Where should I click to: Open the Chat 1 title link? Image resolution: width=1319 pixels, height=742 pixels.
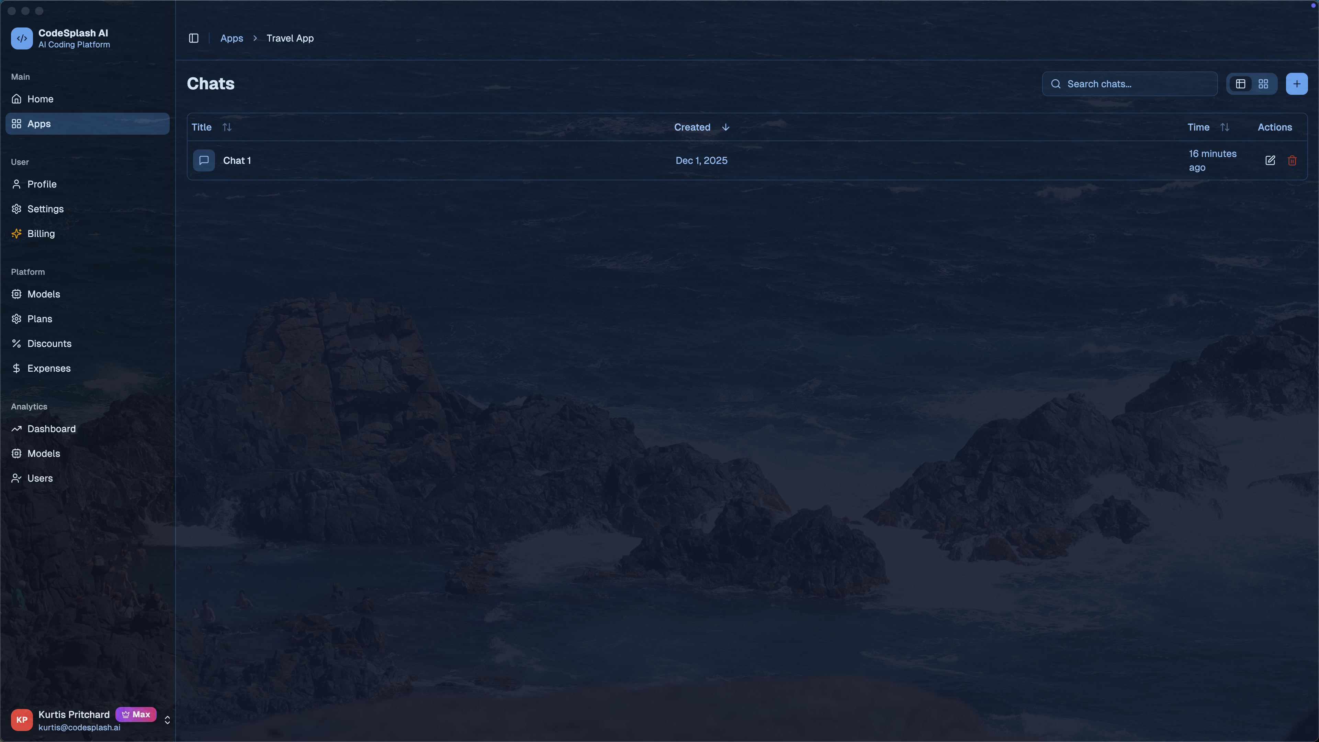pyautogui.click(x=237, y=160)
